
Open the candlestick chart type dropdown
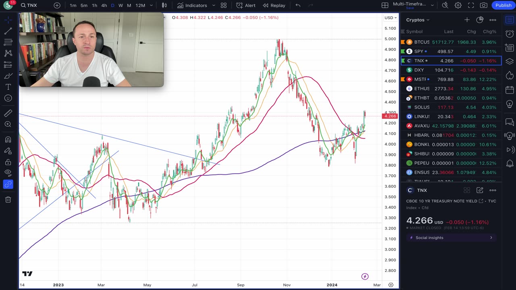[x=164, y=5]
